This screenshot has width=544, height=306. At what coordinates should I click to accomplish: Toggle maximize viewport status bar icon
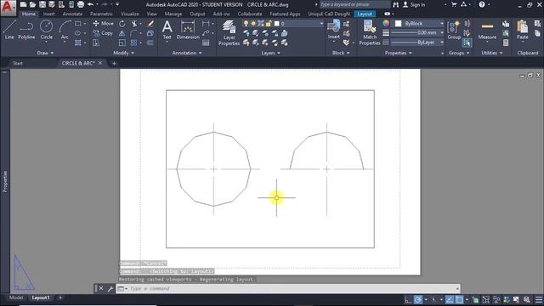coord(485,299)
